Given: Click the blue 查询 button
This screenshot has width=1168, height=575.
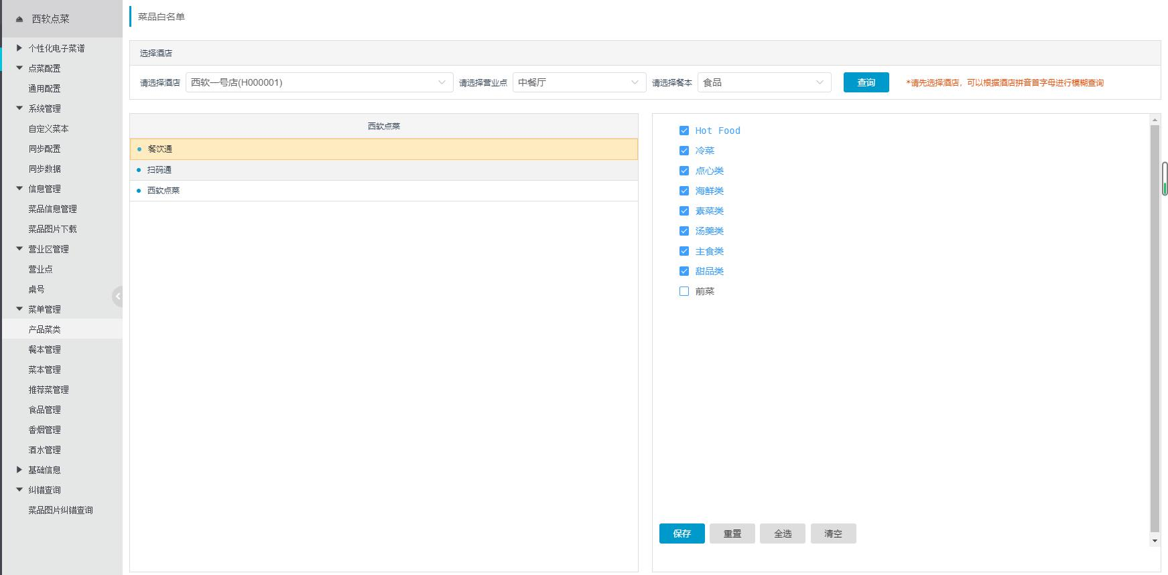Looking at the screenshot, I should tap(866, 82).
